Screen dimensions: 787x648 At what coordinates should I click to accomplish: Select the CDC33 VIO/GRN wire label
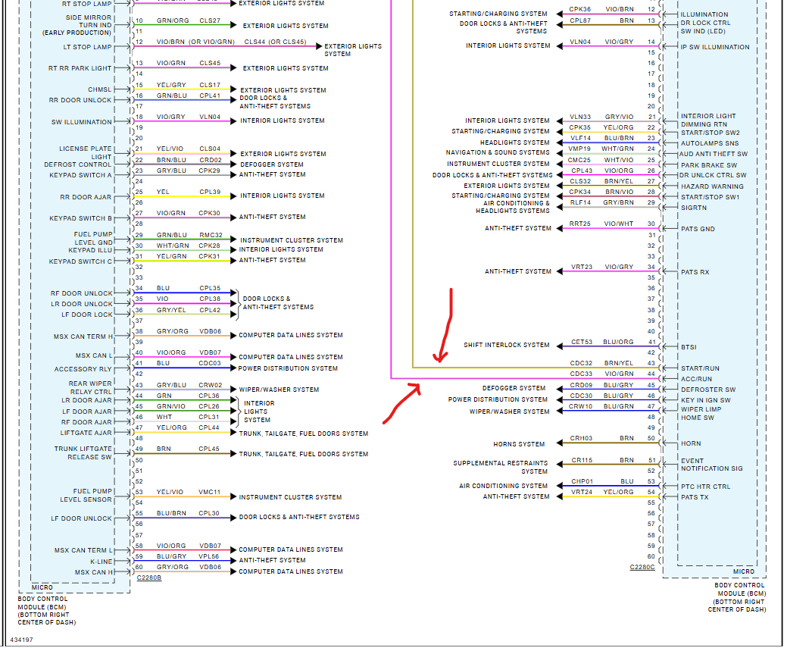[601, 374]
